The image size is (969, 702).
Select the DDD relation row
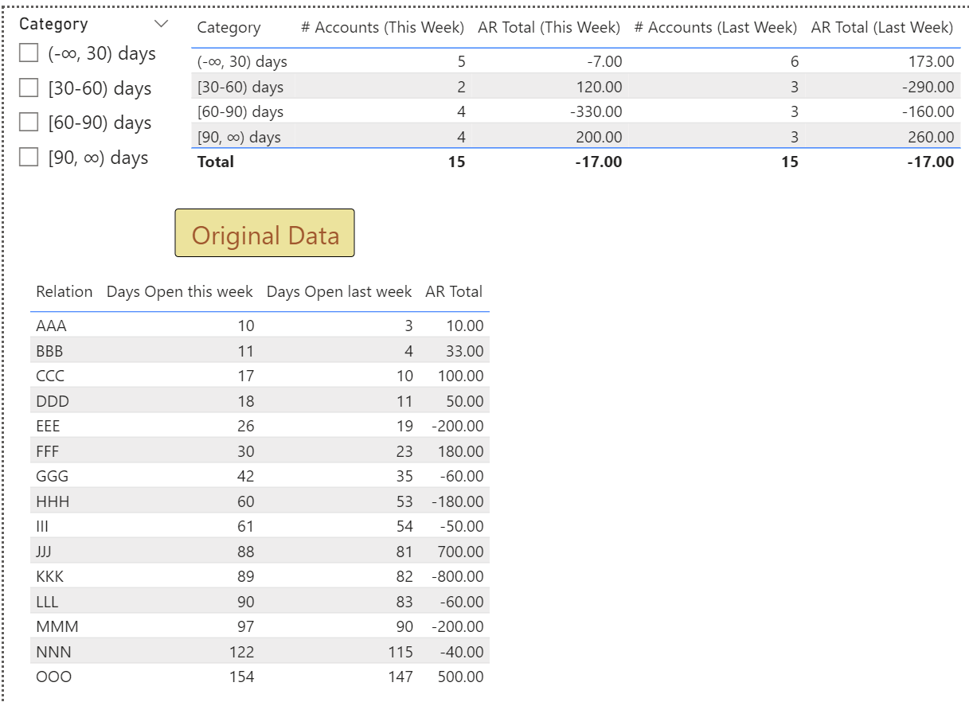(x=260, y=400)
